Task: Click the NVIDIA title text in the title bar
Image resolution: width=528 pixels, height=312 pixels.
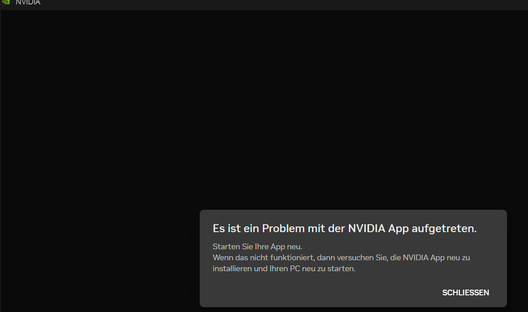Action: pyautogui.click(x=28, y=2)
